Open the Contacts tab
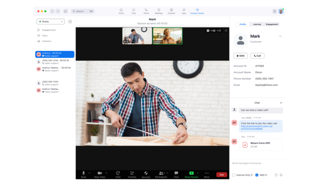Image resolution: width=319 pixels, height=186 pixels. point(171,11)
